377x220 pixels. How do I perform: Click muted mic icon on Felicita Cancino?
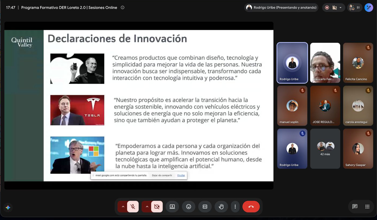click(368, 48)
